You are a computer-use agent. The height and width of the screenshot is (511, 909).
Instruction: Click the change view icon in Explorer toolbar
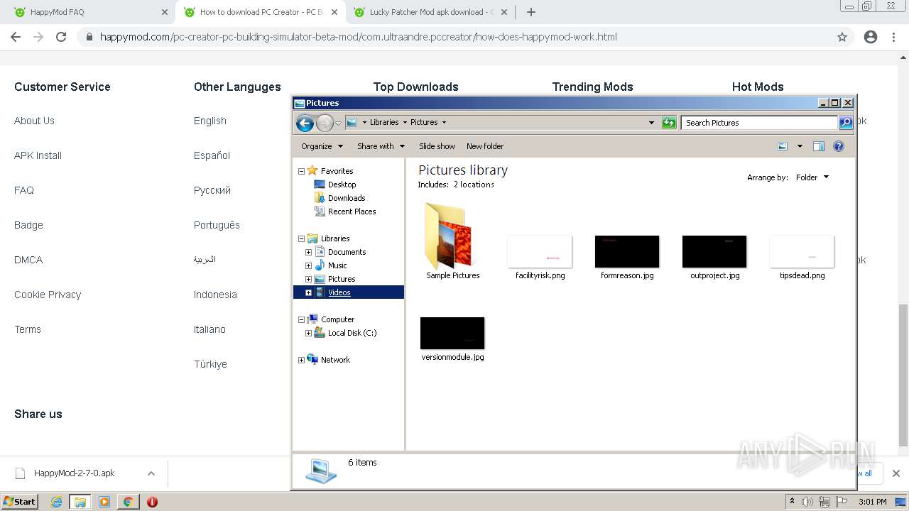[783, 146]
